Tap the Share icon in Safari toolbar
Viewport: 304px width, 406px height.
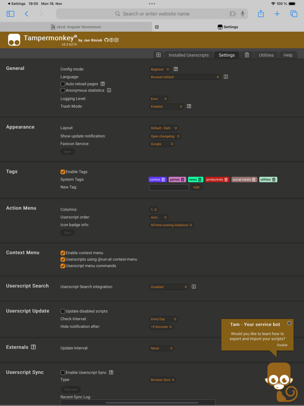tap(261, 13)
